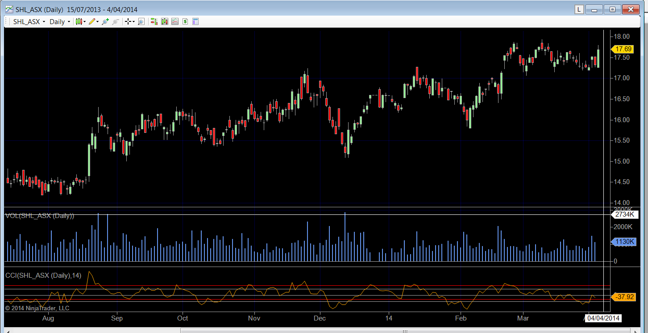The height and width of the screenshot is (333, 648).
Task: Toggle the L link button in title bar
Action: 579,9
